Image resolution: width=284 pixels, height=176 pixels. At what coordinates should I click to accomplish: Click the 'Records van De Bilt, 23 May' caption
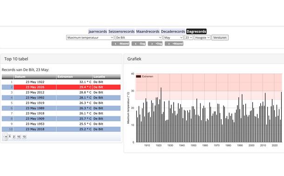pyautogui.click(x=25, y=70)
